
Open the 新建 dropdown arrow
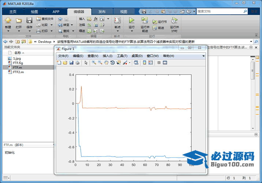tap(8, 31)
